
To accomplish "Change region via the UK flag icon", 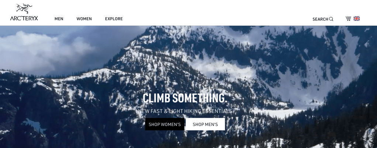I will click(x=357, y=19).
